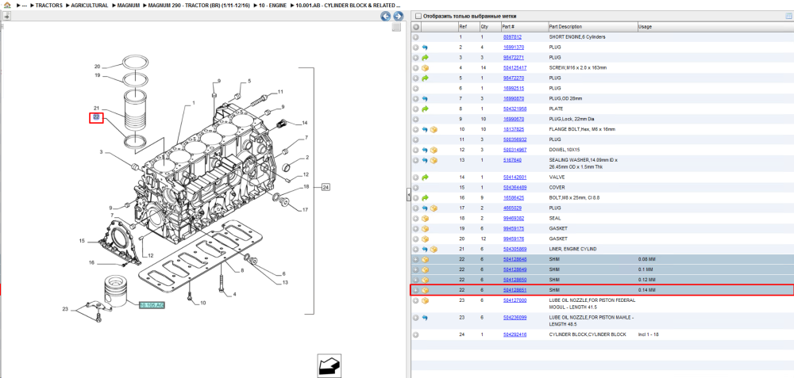Screen dimensions: 794x378
Task: Click blue arrow on LINER, ENGINE CYLIND row
Action: [x=425, y=249]
